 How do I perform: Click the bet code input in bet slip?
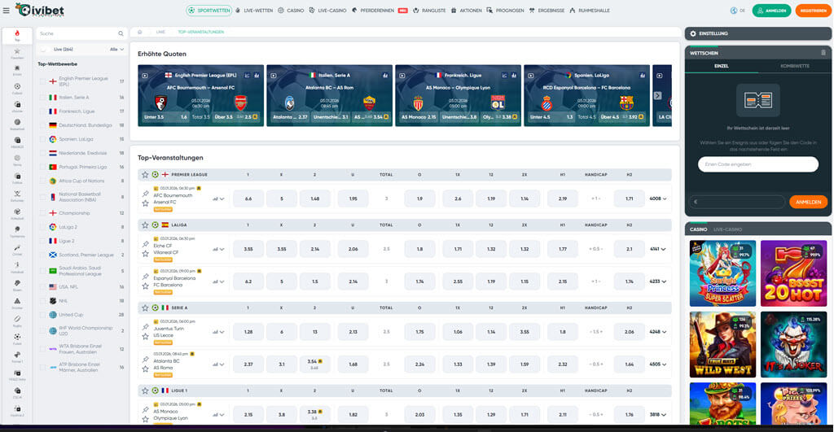[758, 164]
